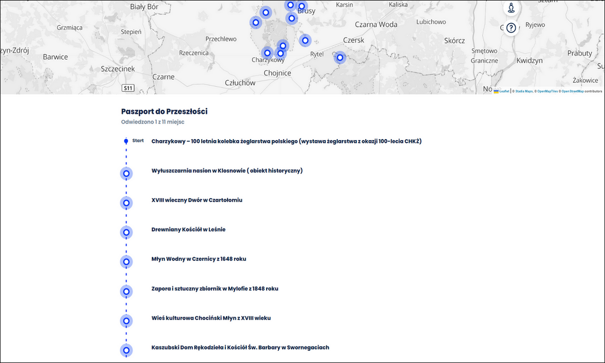Click the Leaflet attribution link
The image size is (605, 363).
pyautogui.click(x=504, y=91)
